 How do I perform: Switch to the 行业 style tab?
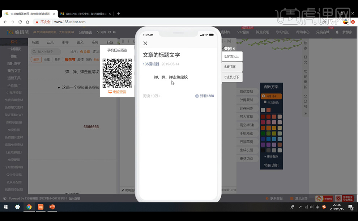(110, 42)
